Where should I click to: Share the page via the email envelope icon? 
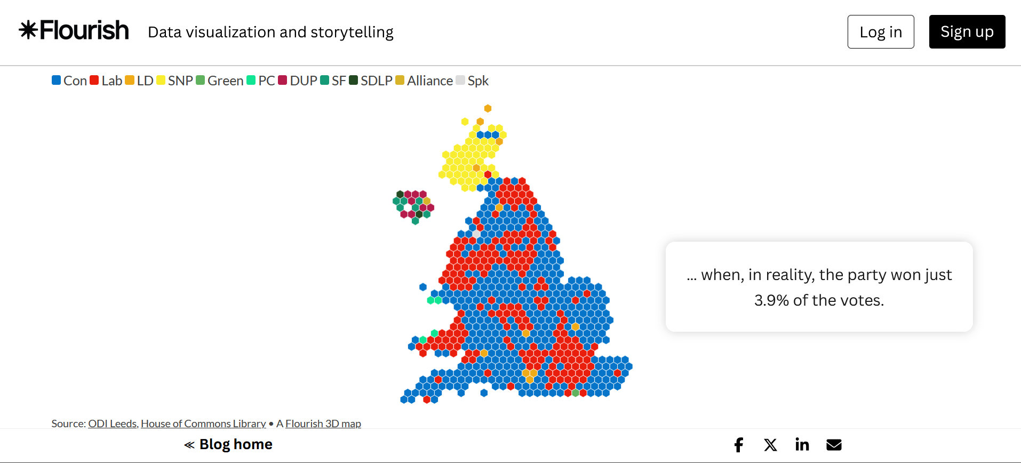click(x=834, y=444)
